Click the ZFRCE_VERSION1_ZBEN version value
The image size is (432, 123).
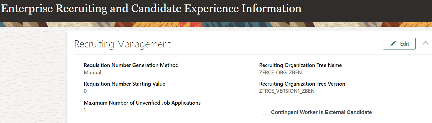coord(287,91)
